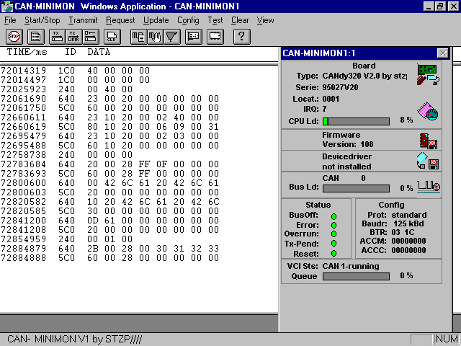461x346 pixels.
Task: Click the Error status indicator LED
Action: [x=334, y=226]
